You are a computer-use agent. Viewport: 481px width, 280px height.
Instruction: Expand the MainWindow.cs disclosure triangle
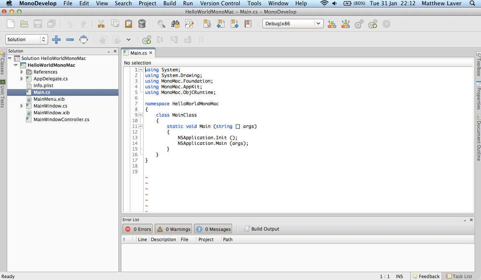click(22, 106)
